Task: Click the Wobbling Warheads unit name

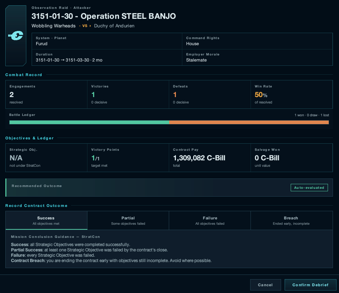Action: click(54, 26)
